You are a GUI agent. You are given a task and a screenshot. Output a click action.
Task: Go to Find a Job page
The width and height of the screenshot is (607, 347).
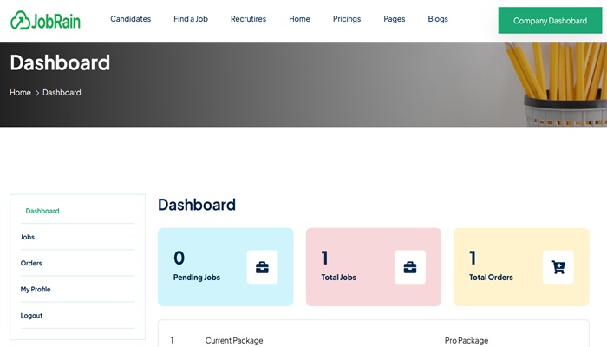click(x=190, y=19)
